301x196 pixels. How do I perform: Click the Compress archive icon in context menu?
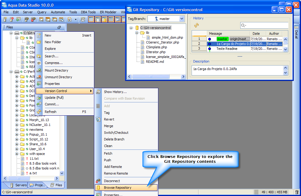point(39,63)
